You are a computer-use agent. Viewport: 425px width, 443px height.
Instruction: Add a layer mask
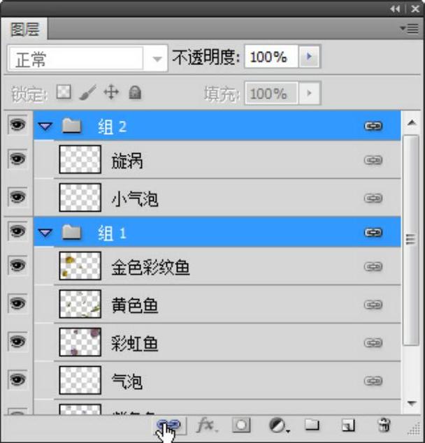[x=241, y=424]
